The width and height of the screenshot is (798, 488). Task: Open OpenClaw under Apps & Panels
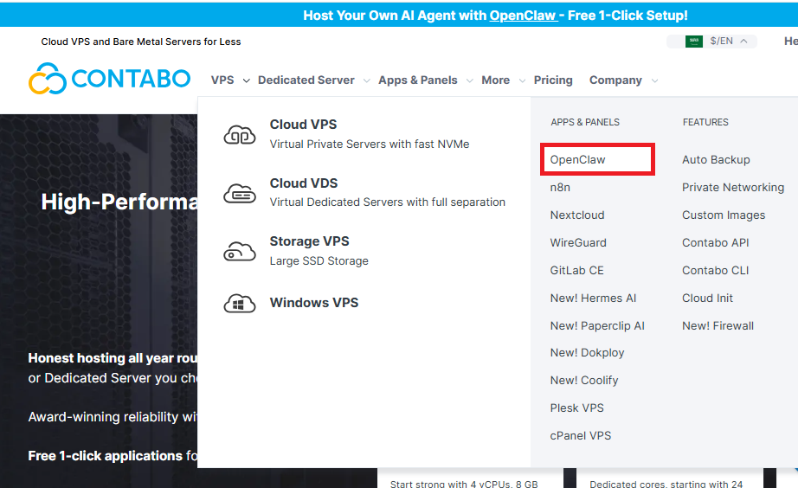pyautogui.click(x=577, y=160)
